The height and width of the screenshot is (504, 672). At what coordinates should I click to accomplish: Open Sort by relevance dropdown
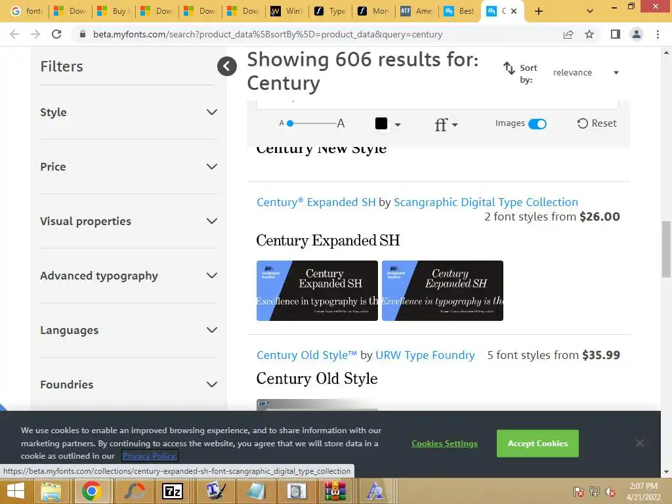[585, 72]
